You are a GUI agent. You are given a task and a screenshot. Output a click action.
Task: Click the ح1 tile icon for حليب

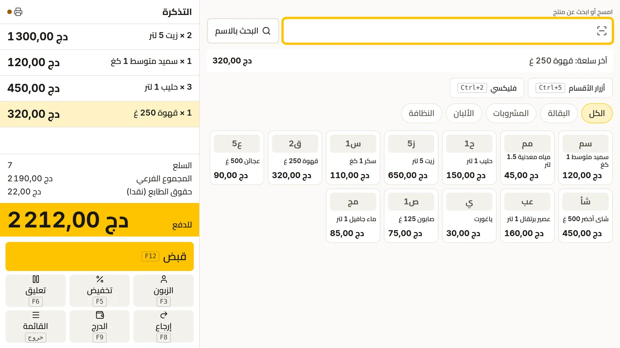coord(469,144)
